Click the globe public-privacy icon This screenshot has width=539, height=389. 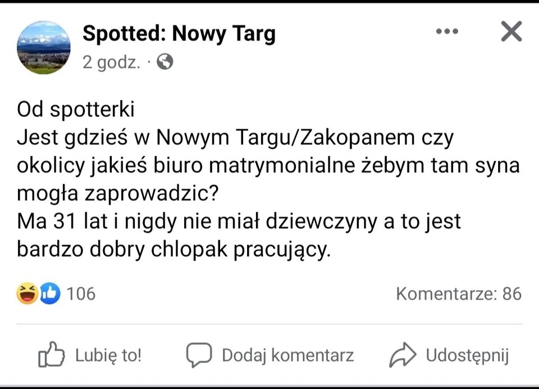click(x=165, y=62)
